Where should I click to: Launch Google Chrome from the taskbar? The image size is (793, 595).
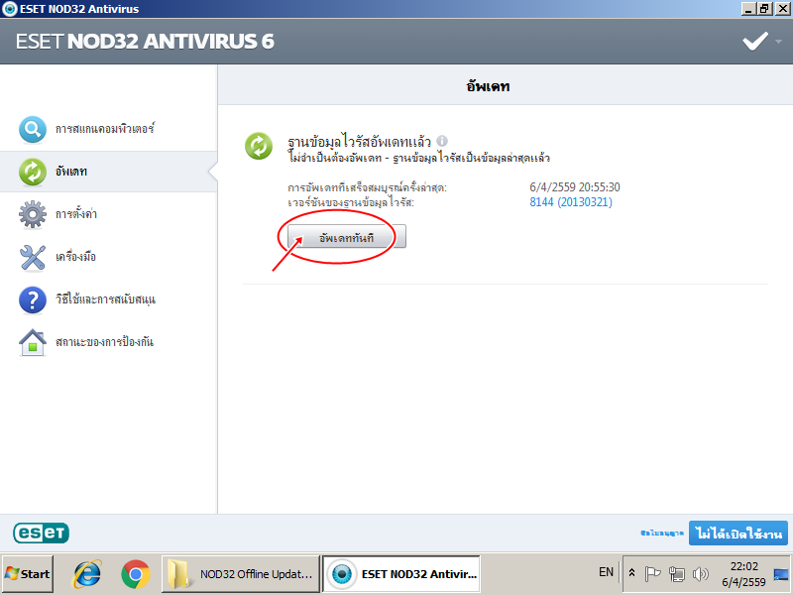(x=136, y=574)
